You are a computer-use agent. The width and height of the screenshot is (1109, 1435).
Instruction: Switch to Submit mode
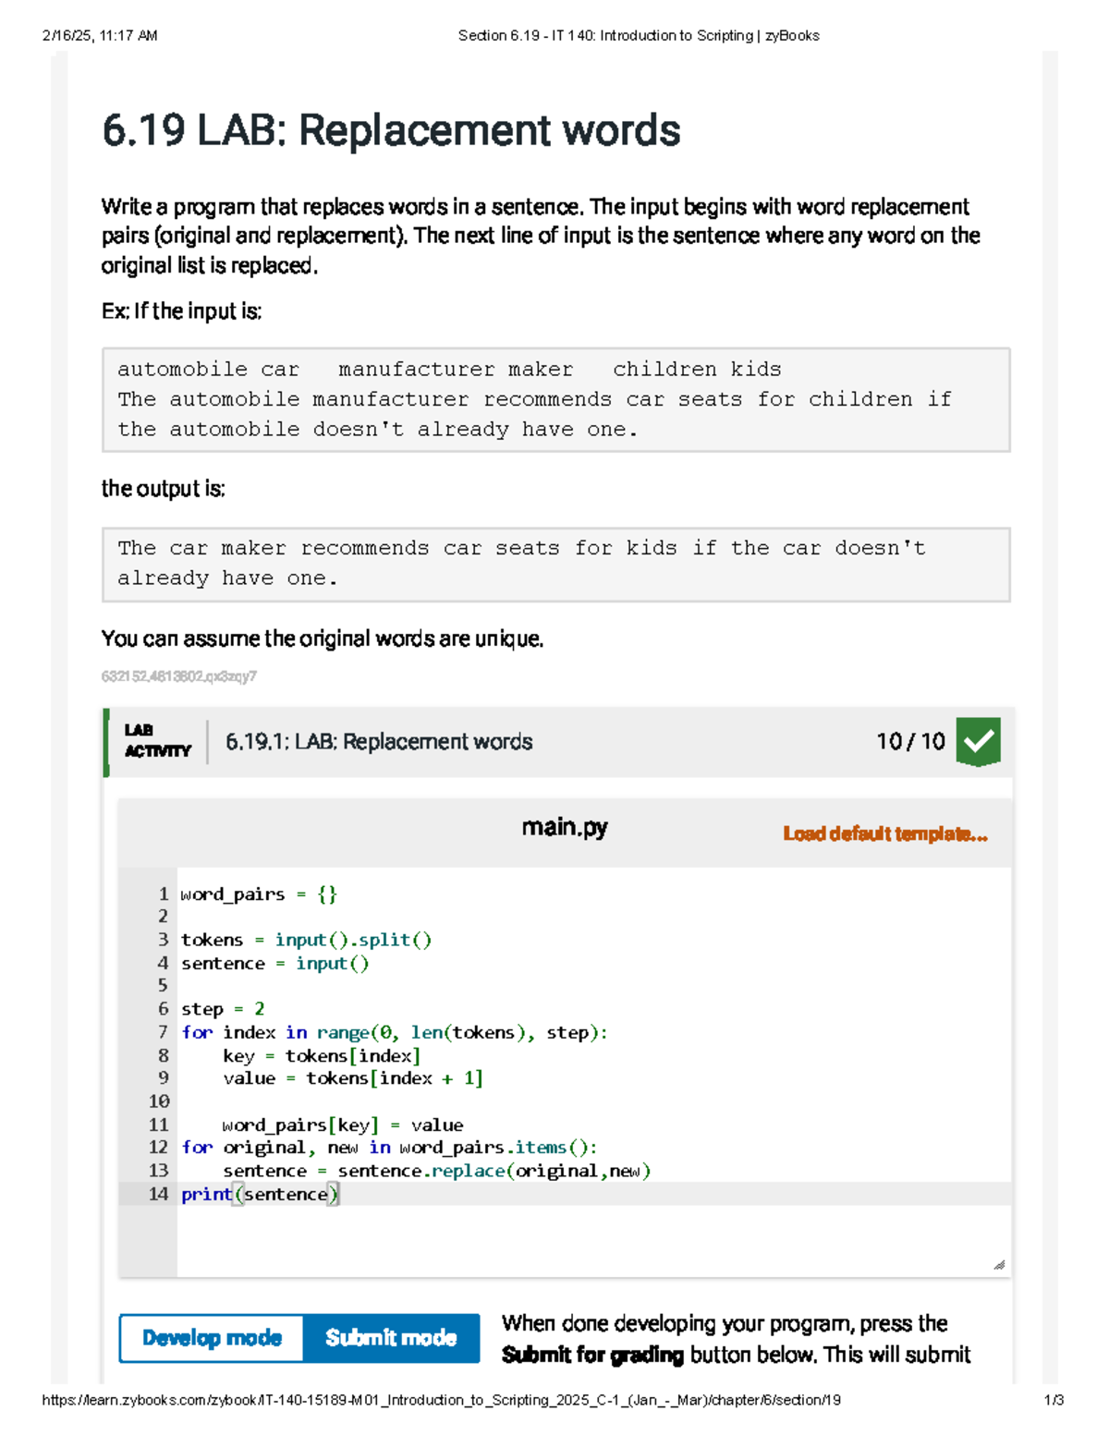coord(391,1338)
